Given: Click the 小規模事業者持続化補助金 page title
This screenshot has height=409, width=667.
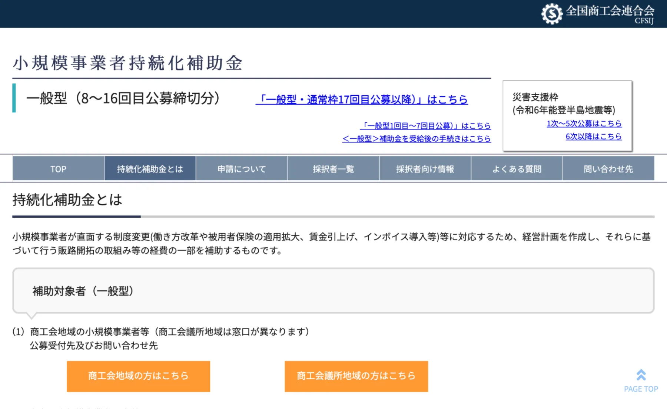Looking at the screenshot, I should [x=128, y=63].
